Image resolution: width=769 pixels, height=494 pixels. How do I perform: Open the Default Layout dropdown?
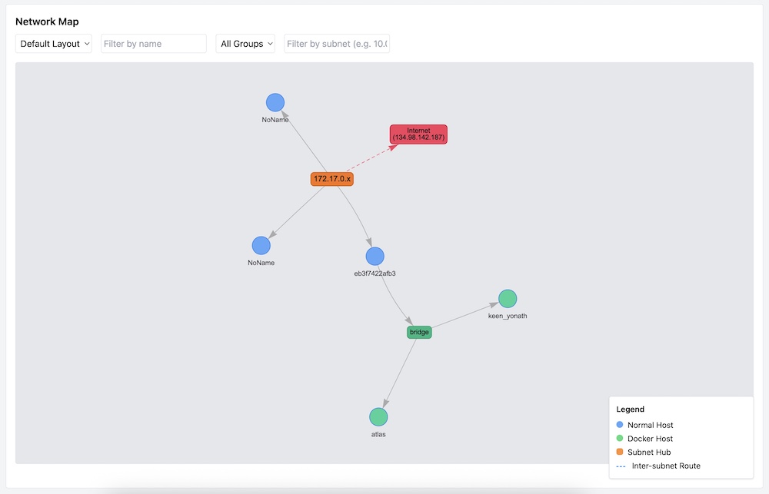click(54, 44)
